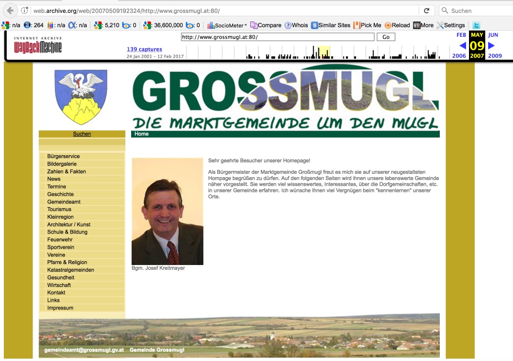513x361 pixels.
Task: Click the Suchen link in sidebar
Action: point(82,134)
